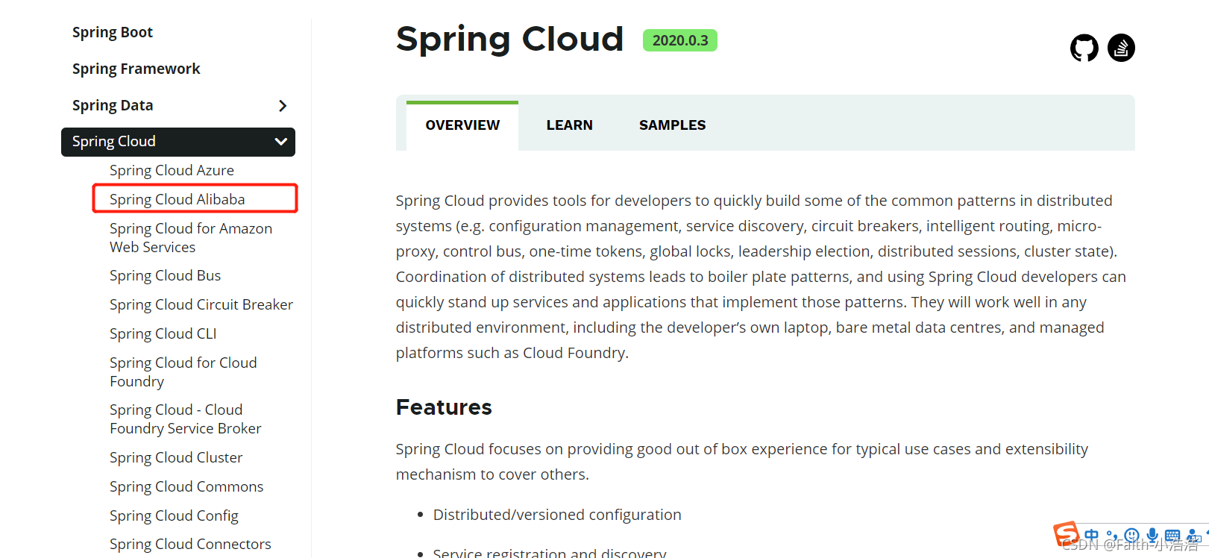Toggle the Sogou punctuation mode icon
The height and width of the screenshot is (558, 1209).
pos(1112,536)
